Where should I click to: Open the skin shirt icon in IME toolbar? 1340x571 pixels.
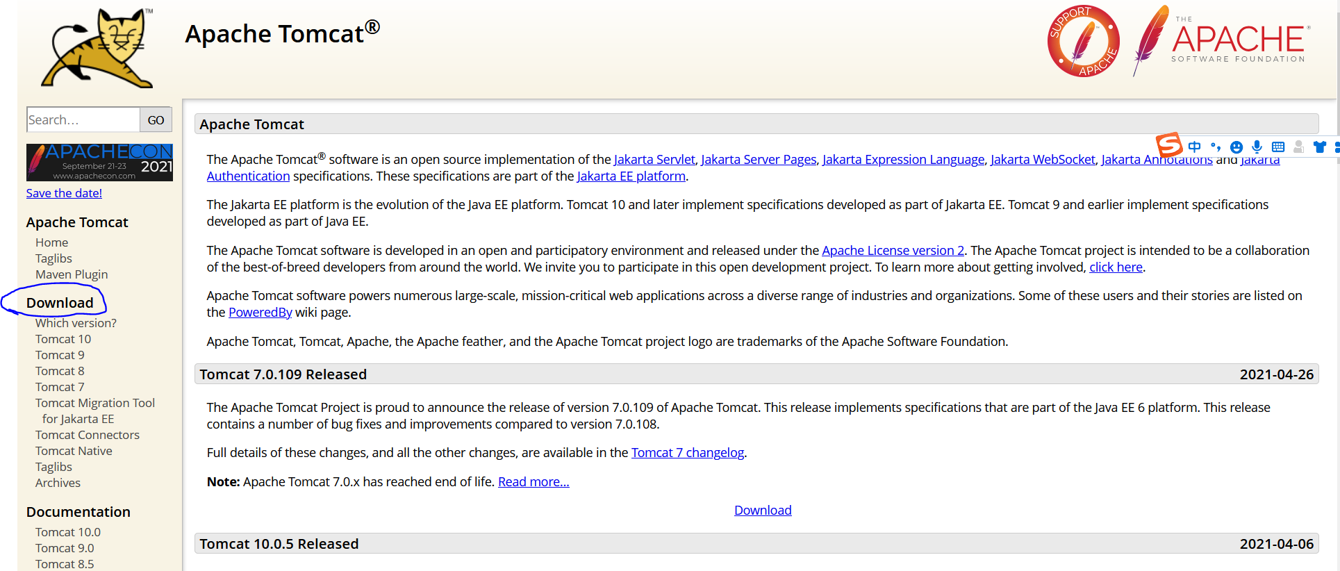point(1320,147)
